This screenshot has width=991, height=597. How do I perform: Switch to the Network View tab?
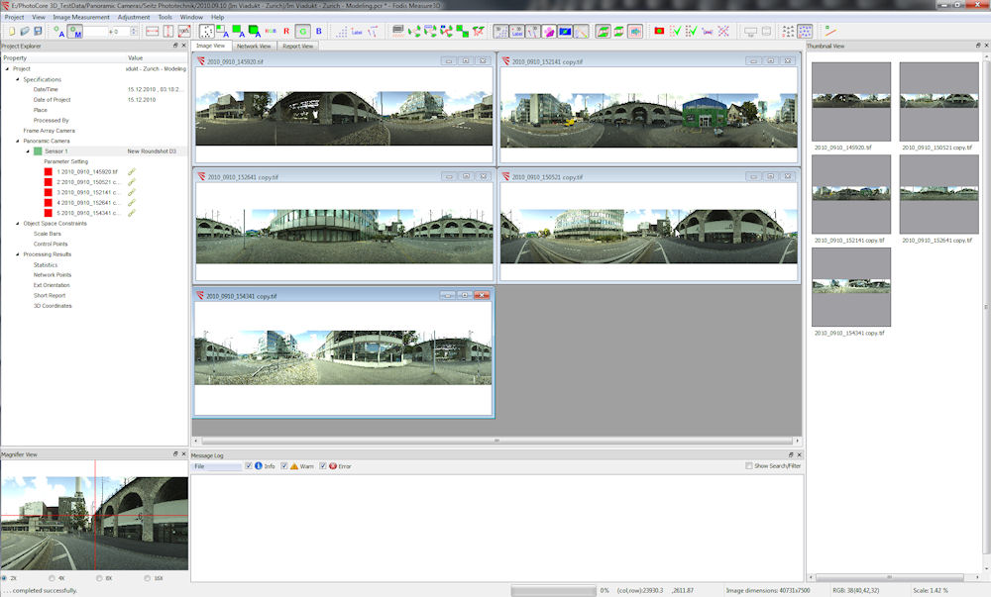coord(254,46)
